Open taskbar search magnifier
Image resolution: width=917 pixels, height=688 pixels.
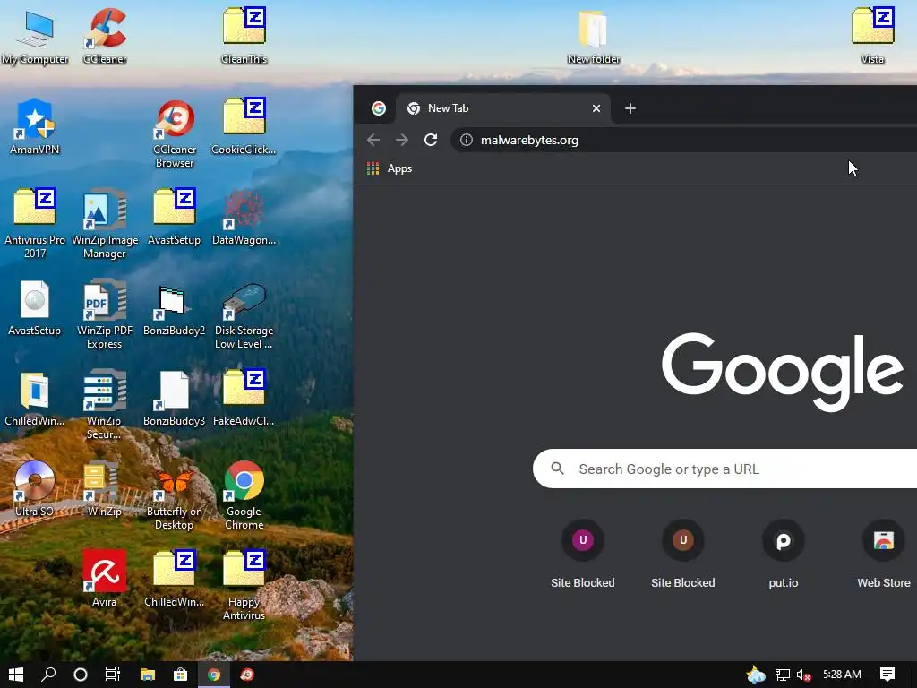pyautogui.click(x=48, y=675)
